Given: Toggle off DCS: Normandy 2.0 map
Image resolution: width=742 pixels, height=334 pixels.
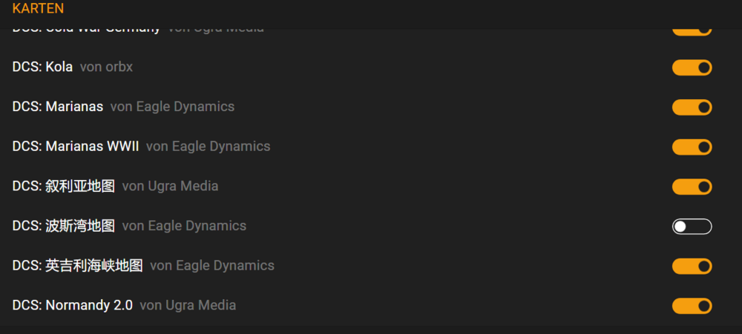Looking at the screenshot, I should (x=692, y=306).
